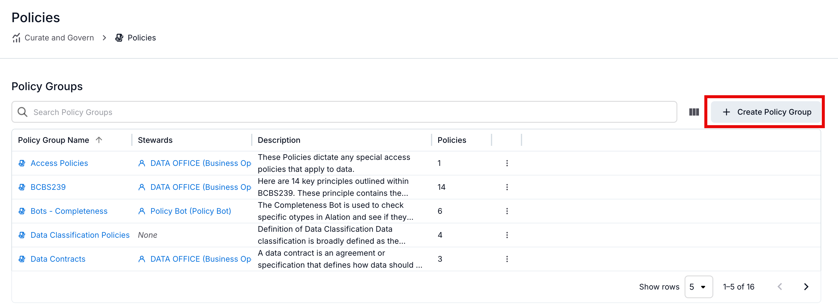
Task: Click the Stewards column header
Action: [155, 140]
